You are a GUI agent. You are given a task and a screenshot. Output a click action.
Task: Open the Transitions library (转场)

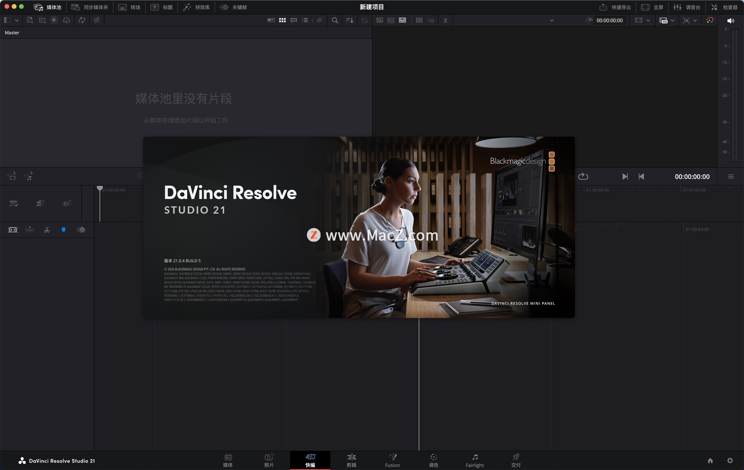129,7
